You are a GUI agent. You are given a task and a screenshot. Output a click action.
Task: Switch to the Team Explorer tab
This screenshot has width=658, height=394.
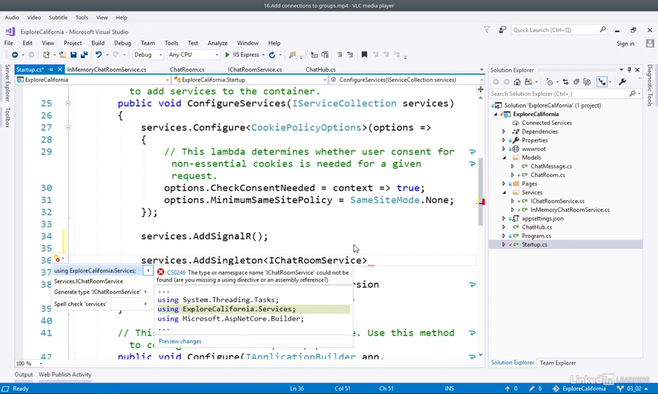tap(558, 363)
